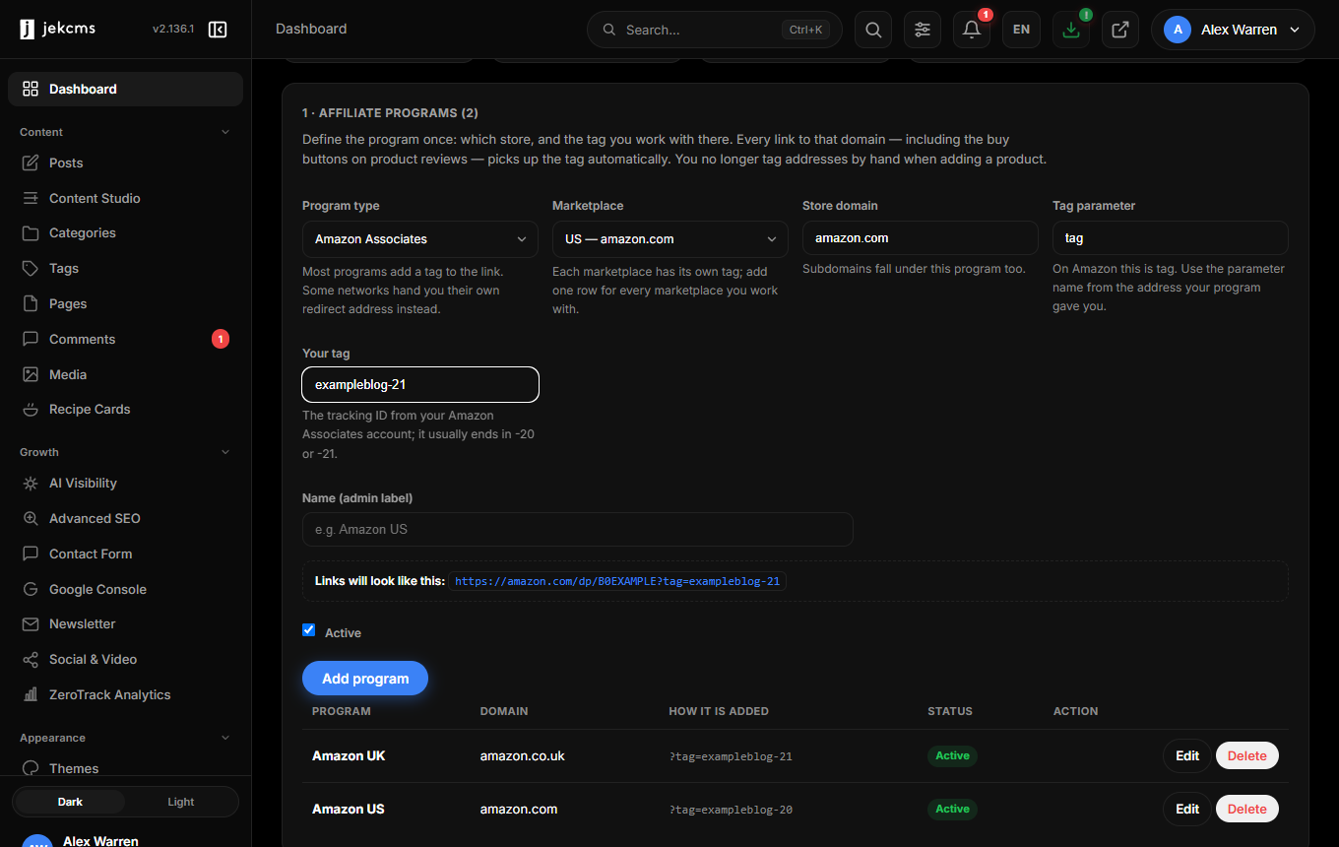This screenshot has height=847, width=1339.
Task: Delete the Amazon UK program
Action: click(1247, 756)
